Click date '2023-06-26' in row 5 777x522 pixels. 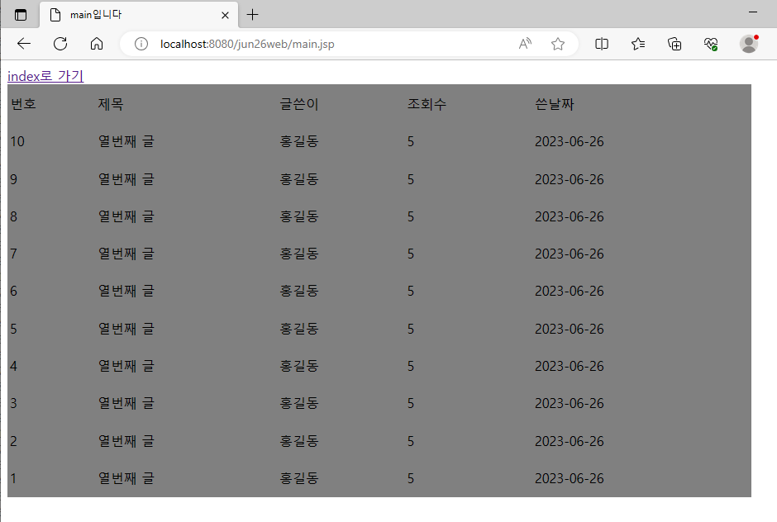pyautogui.click(x=570, y=329)
